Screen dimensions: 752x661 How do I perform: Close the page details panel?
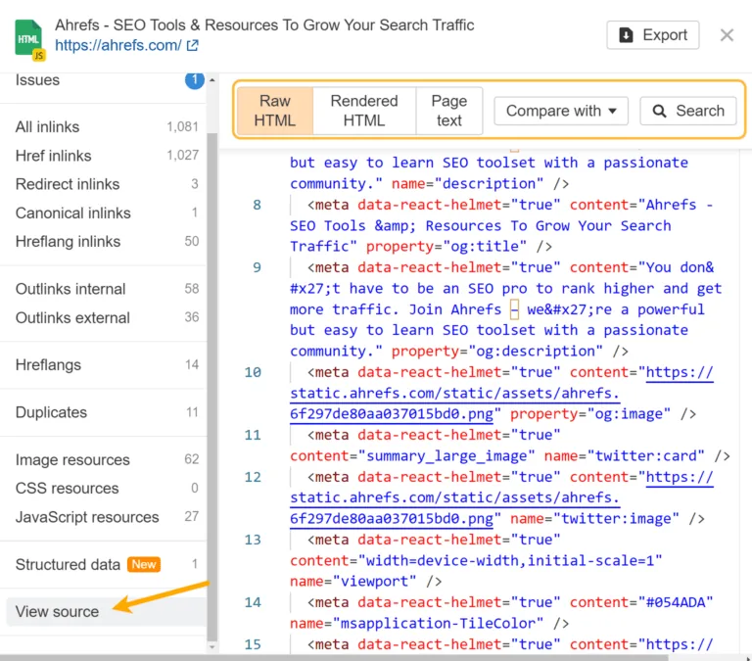click(x=727, y=35)
